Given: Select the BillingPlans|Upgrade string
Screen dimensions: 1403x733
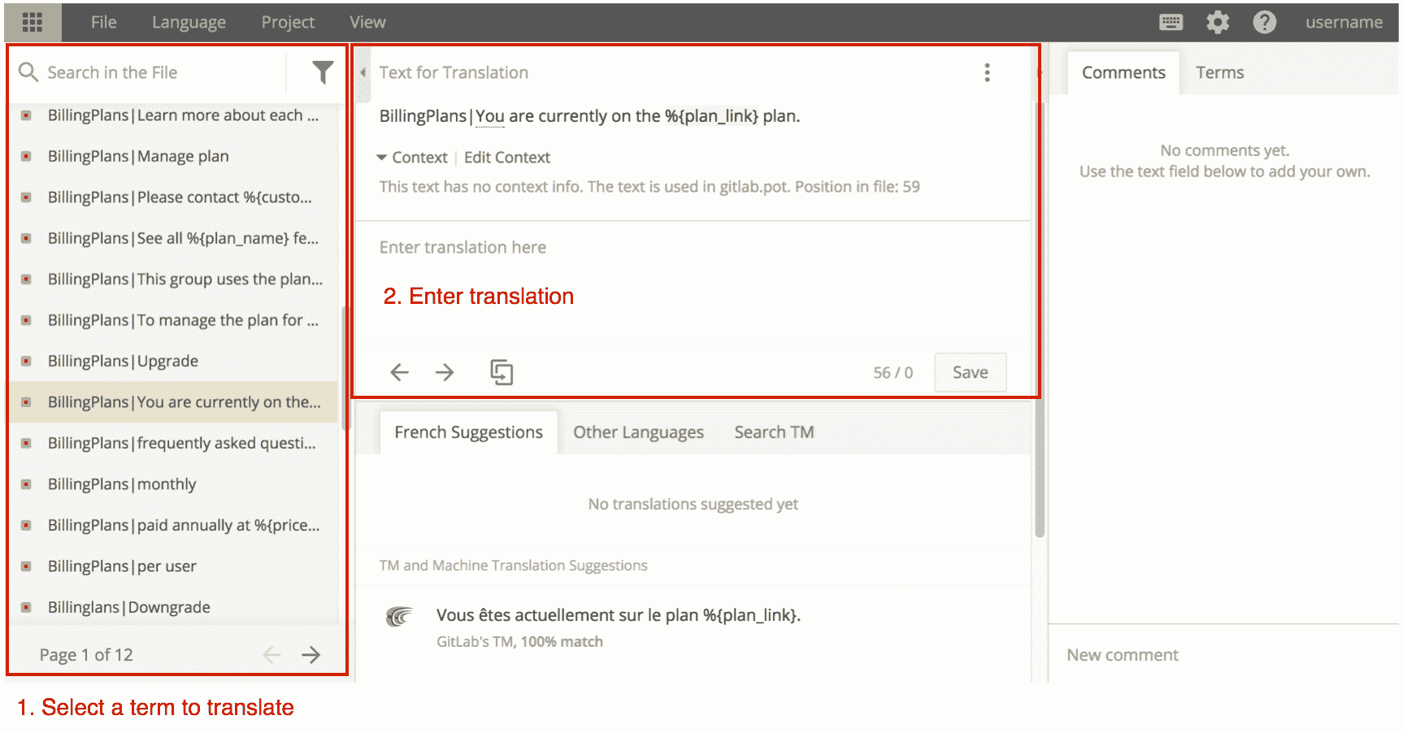Looking at the screenshot, I should pos(124,361).
